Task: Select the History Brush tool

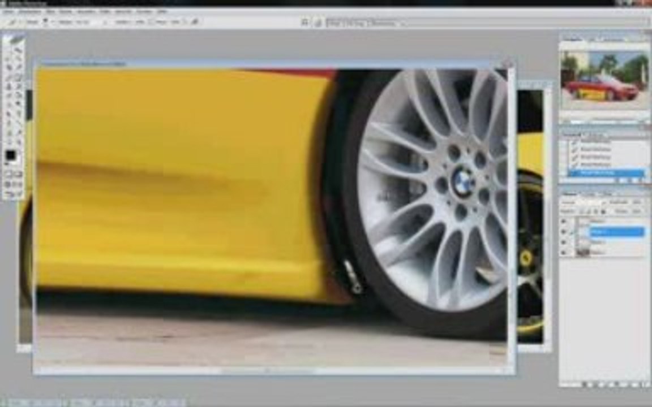Action: 18,86
